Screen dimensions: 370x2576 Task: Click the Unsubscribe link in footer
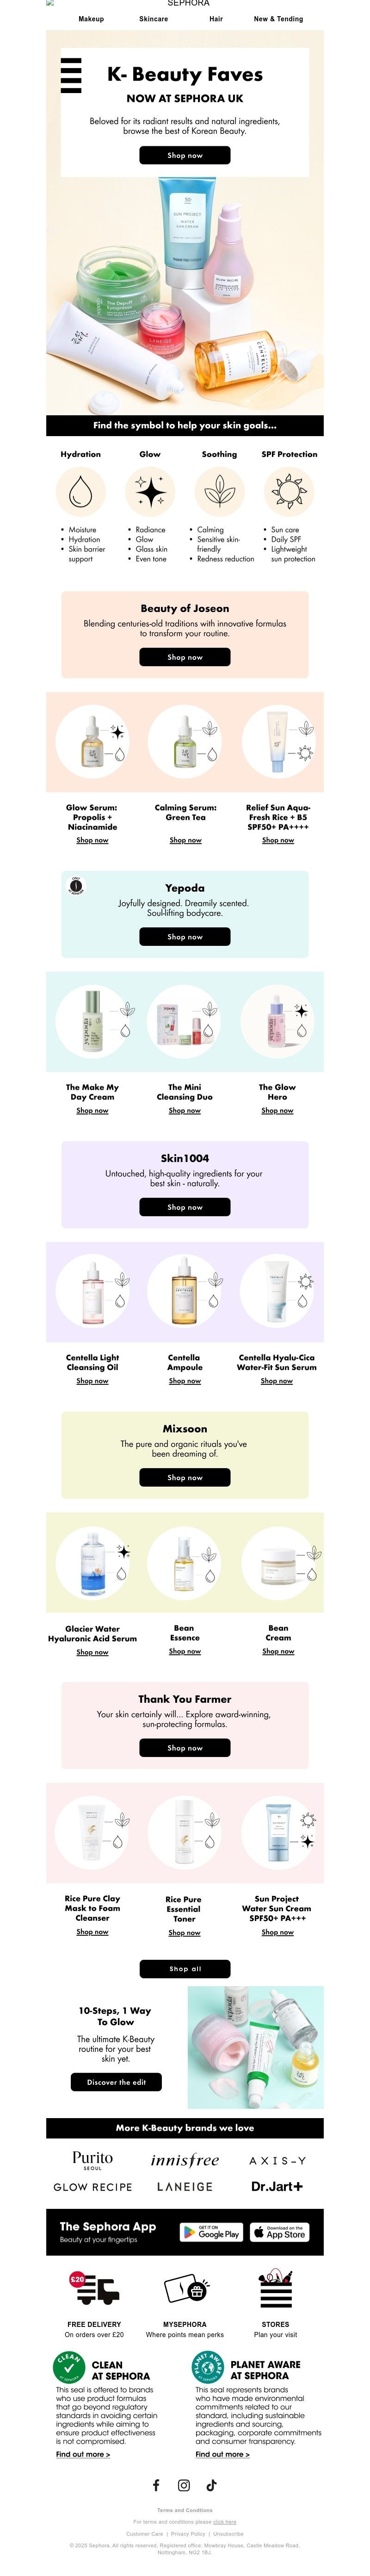tap(228, 2534)
